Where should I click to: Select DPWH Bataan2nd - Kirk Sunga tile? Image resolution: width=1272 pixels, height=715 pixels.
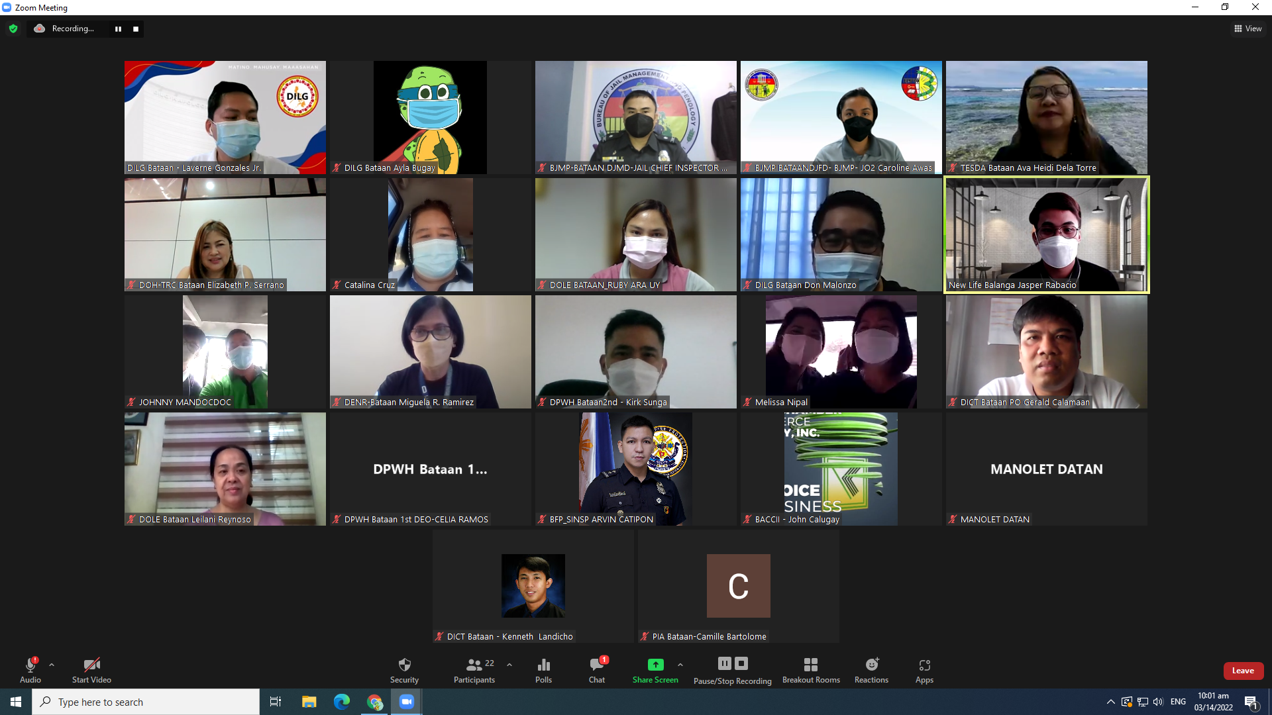point(636,352)
